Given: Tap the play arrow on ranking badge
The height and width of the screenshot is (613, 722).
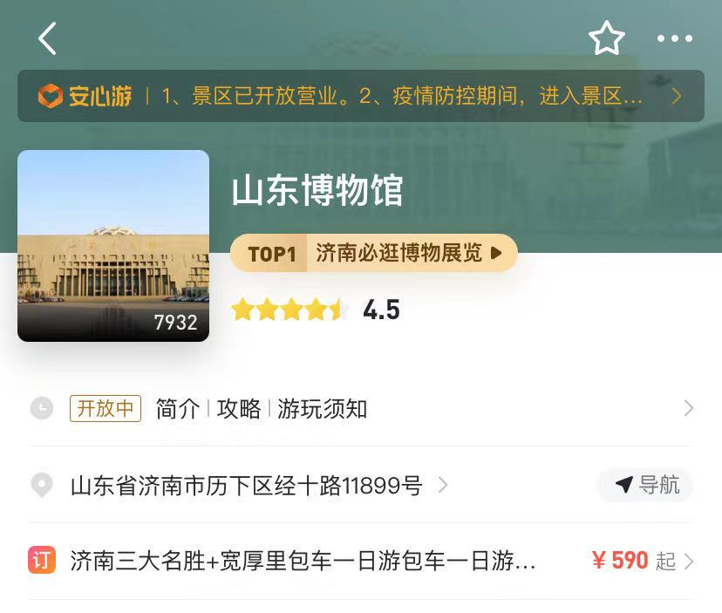Looking at the screenshot, I should pyautogui.click(x=496, y=253).
